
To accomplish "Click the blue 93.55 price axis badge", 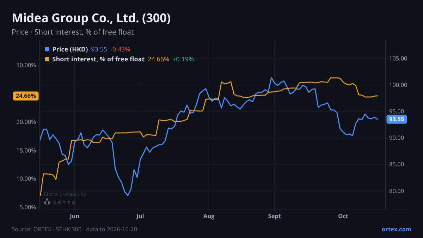I will [397, 119].
